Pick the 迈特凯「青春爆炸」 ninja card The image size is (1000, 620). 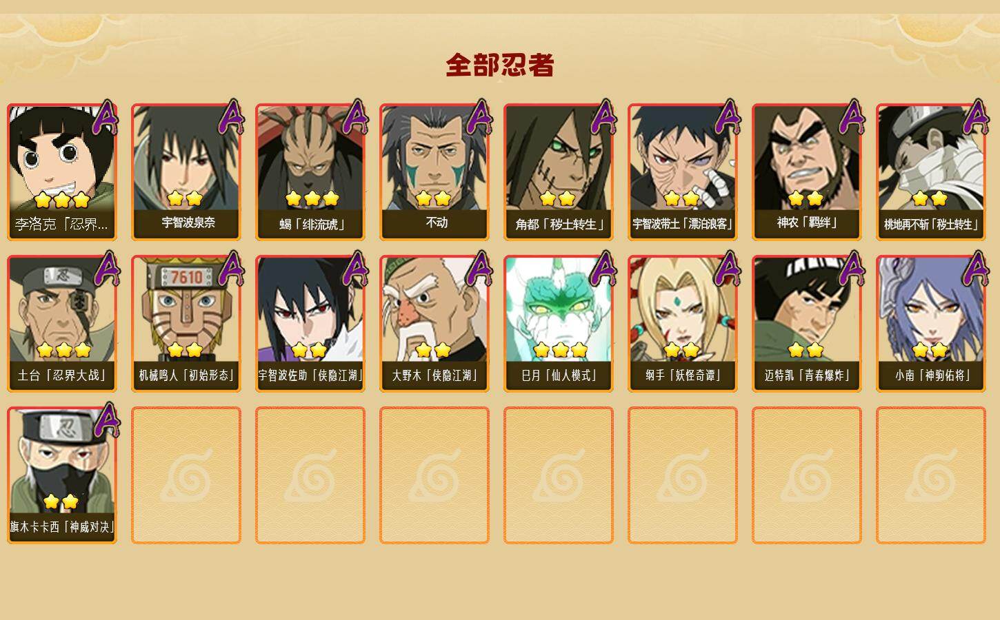tap(807, 323)
